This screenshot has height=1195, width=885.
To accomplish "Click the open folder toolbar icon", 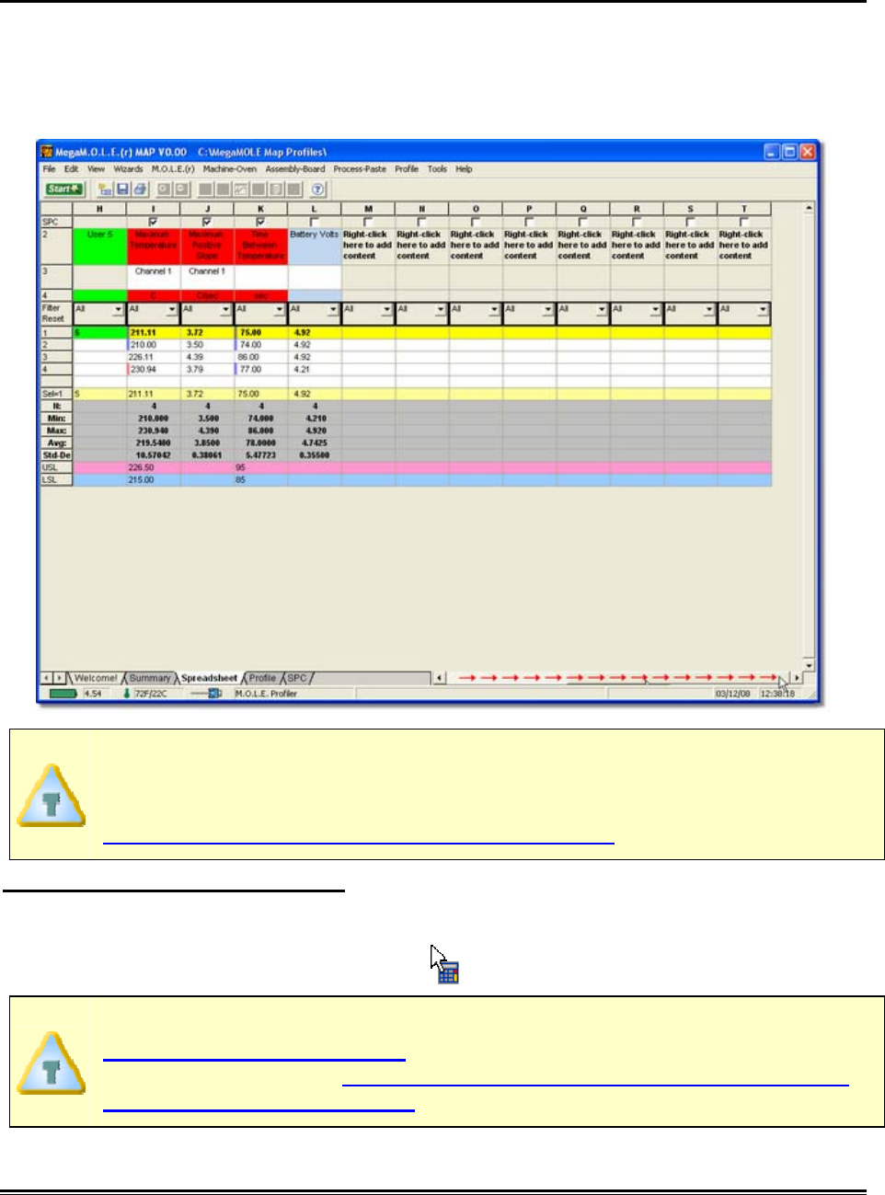I will tap(105, 189).
